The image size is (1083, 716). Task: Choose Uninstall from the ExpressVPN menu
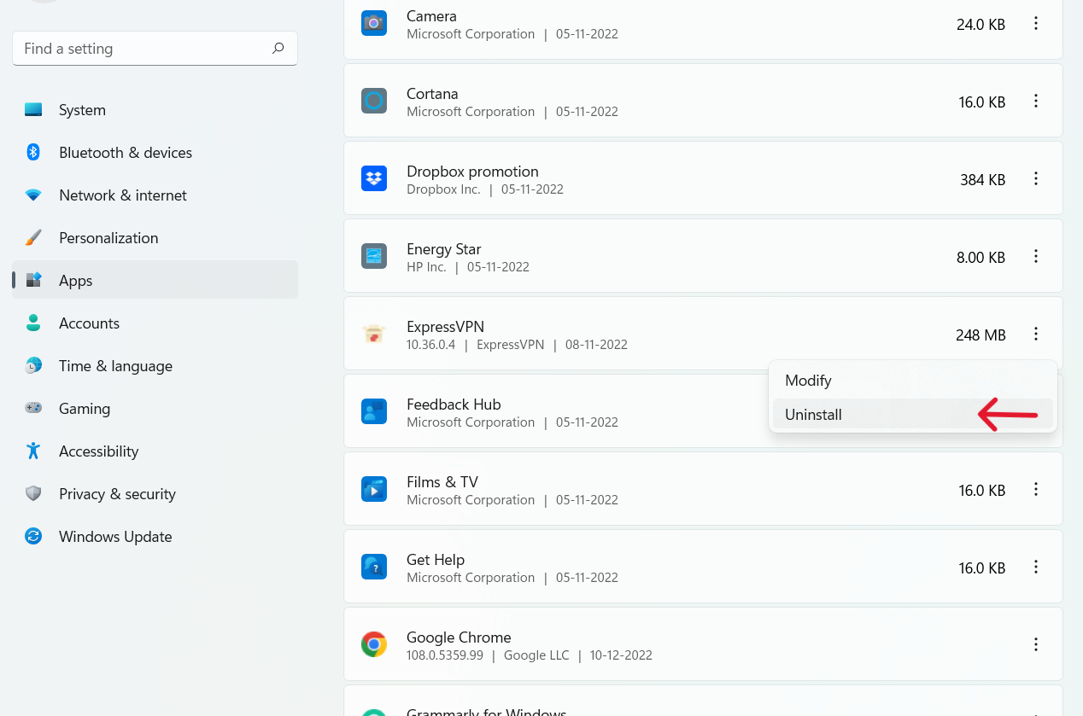coord(912,415)
